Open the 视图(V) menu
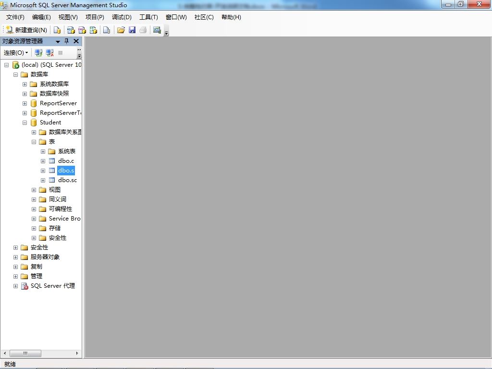Viewport: 492px width, 369px height. coord(68,17)
